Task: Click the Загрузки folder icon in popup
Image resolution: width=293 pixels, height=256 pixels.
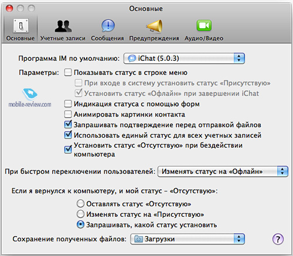Action: pyautogui.click(x=138, y=239)
